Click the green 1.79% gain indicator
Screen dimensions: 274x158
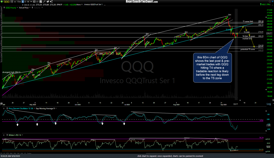[265, 4]
